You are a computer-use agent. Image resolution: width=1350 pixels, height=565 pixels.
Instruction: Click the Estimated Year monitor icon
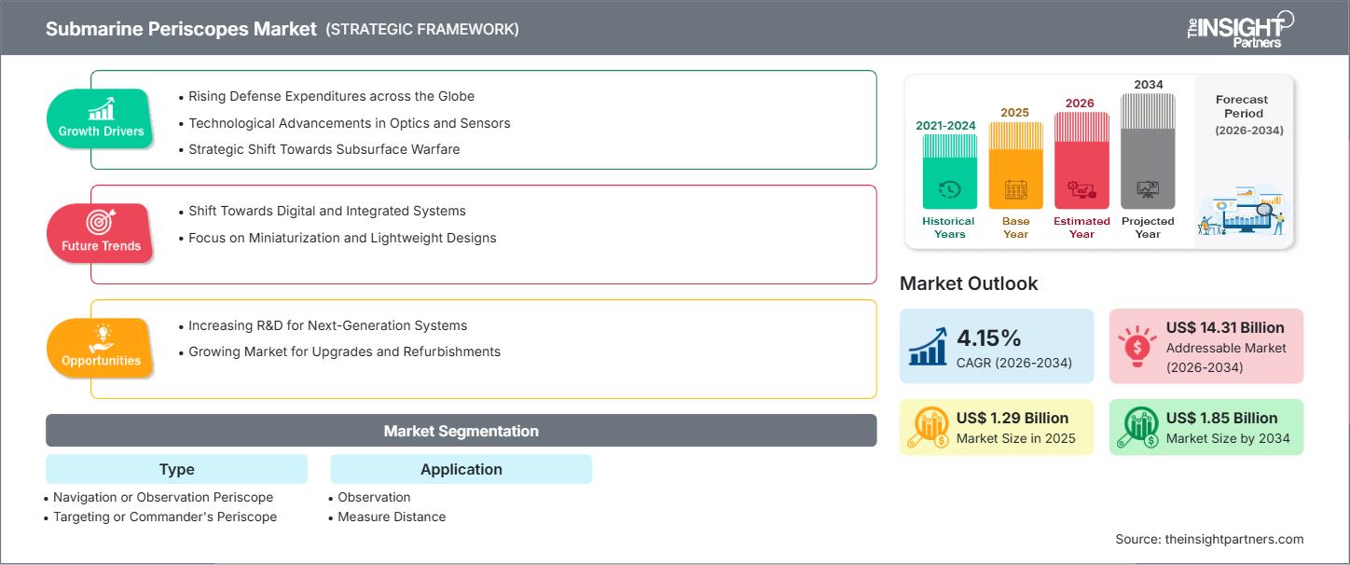click(x=1081, y=191)
